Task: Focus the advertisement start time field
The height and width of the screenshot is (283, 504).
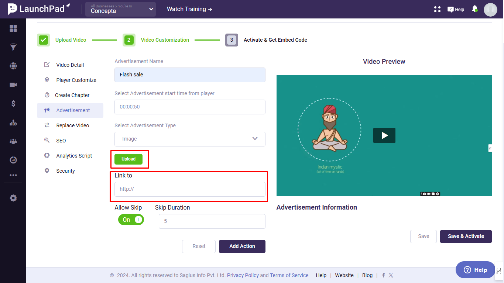Action: [190, 107]
